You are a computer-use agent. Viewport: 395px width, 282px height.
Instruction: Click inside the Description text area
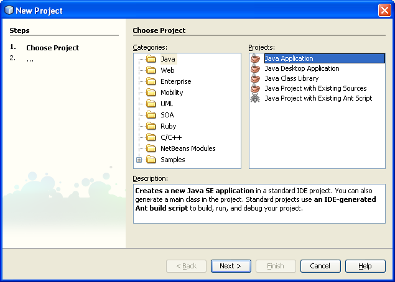point(259,203)
